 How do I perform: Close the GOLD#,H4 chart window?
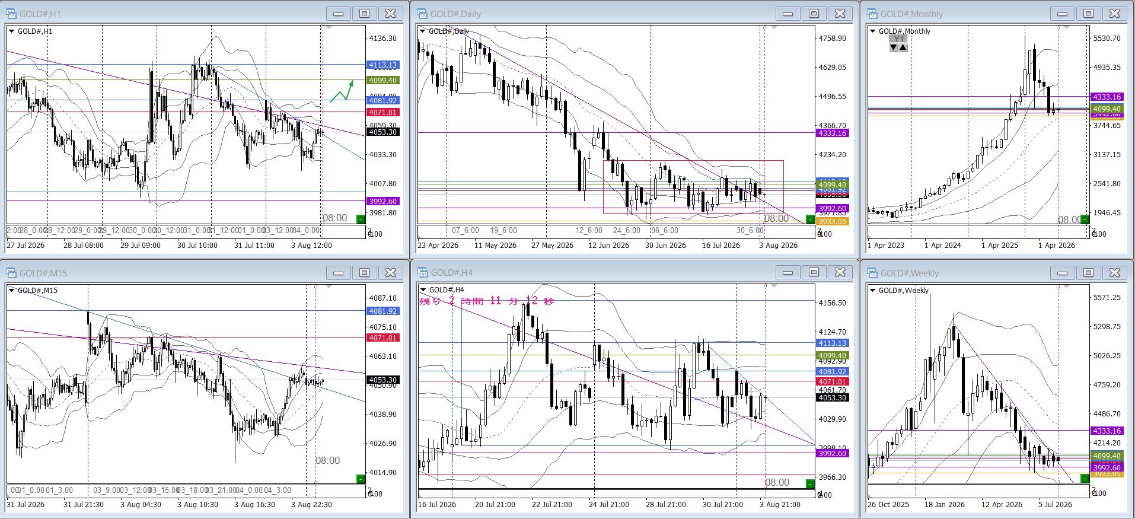tap(840, 272)
